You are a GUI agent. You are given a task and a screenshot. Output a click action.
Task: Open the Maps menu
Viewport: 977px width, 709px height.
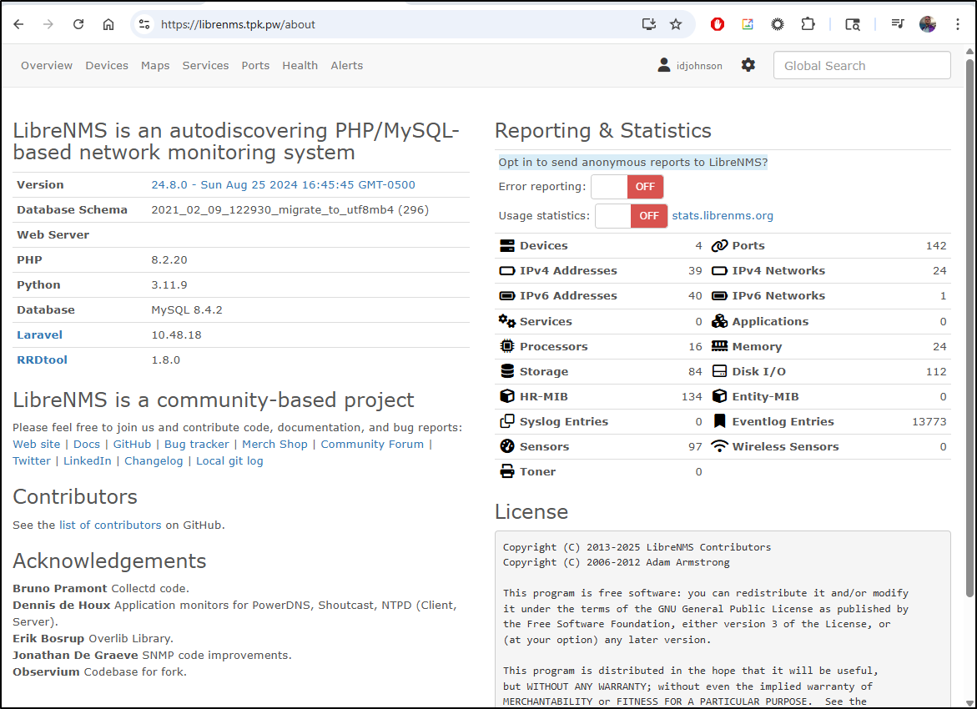pos(155,65)
